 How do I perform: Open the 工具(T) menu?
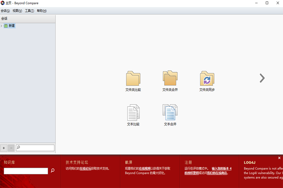pyautogui.click(x=29, y=11)
